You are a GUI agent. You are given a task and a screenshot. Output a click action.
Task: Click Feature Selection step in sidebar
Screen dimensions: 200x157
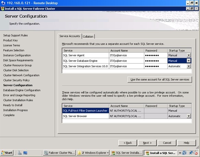point(14,51)
